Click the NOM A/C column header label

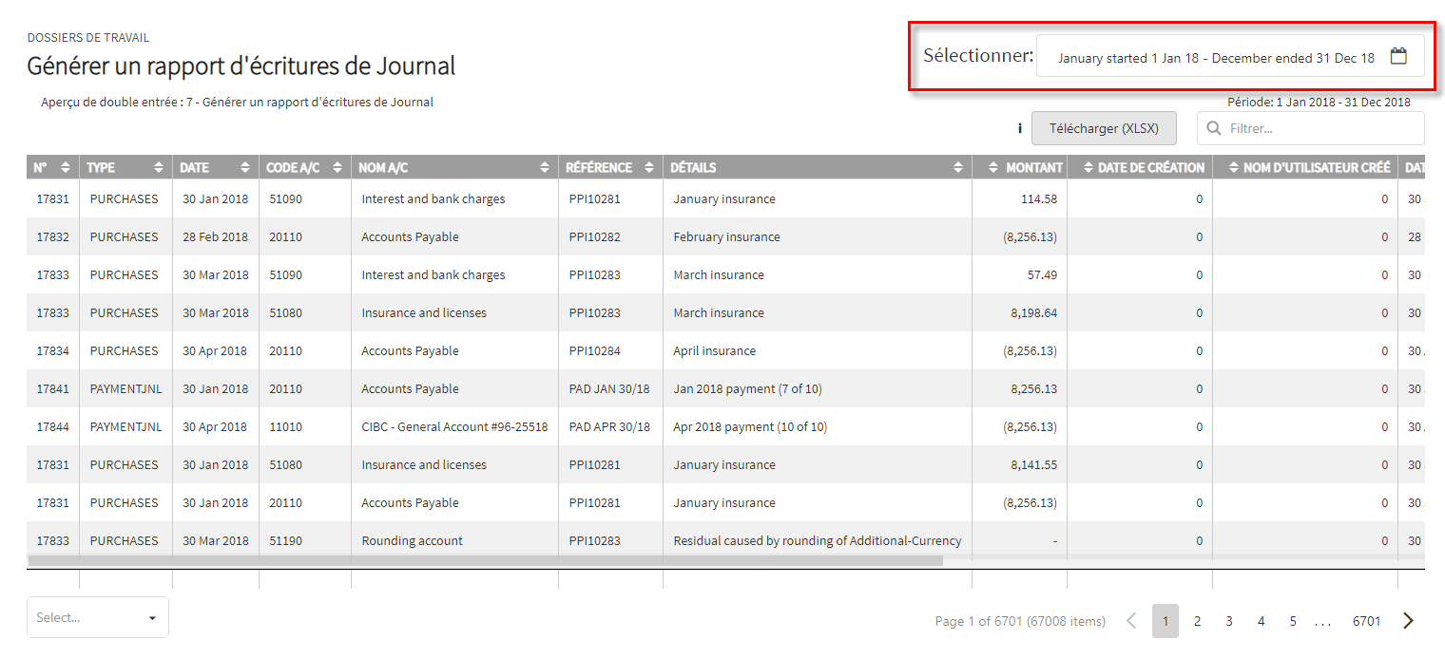coord(383,167)
